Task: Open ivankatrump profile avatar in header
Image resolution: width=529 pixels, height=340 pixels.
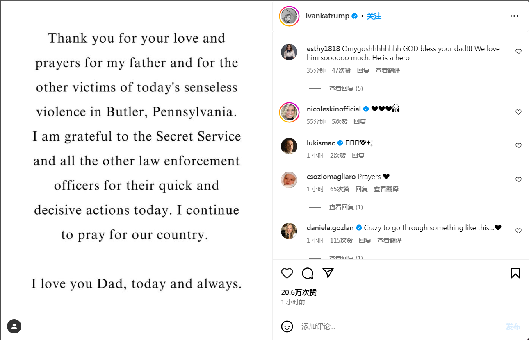Action: coord(290,16)
